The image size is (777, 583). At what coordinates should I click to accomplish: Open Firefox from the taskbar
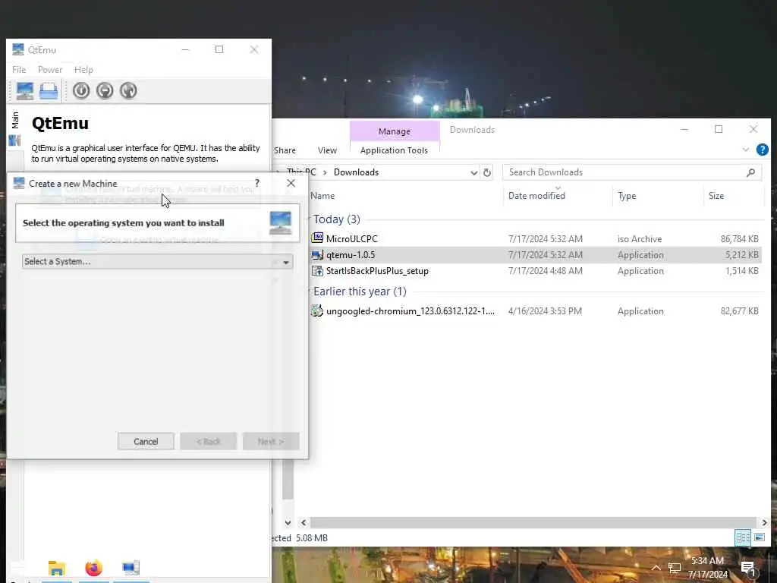(x=93, y=568)
